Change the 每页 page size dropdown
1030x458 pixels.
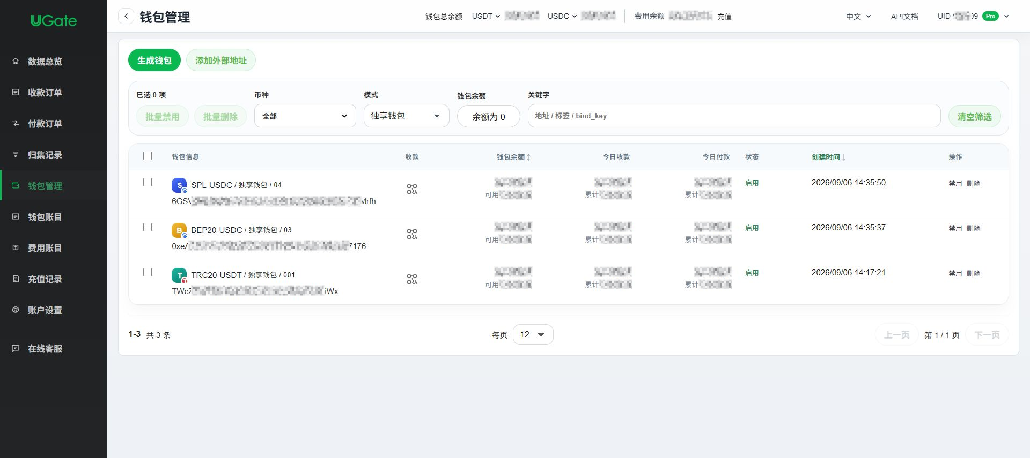click(533, 334)
